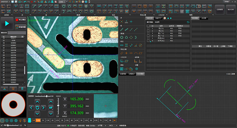Click the Z-axis up arrow

point(51,102)
